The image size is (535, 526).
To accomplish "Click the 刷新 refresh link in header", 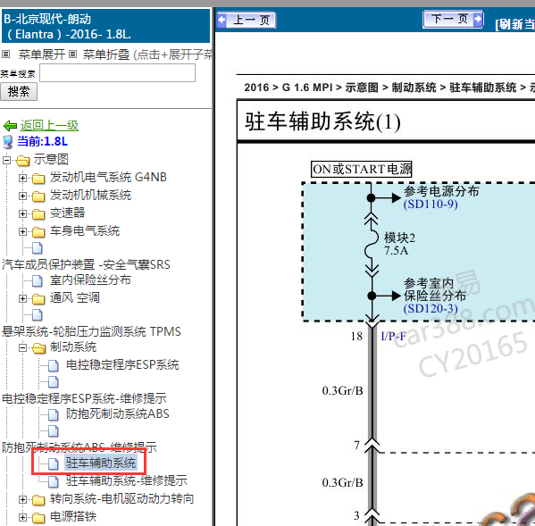I will 514,24.
